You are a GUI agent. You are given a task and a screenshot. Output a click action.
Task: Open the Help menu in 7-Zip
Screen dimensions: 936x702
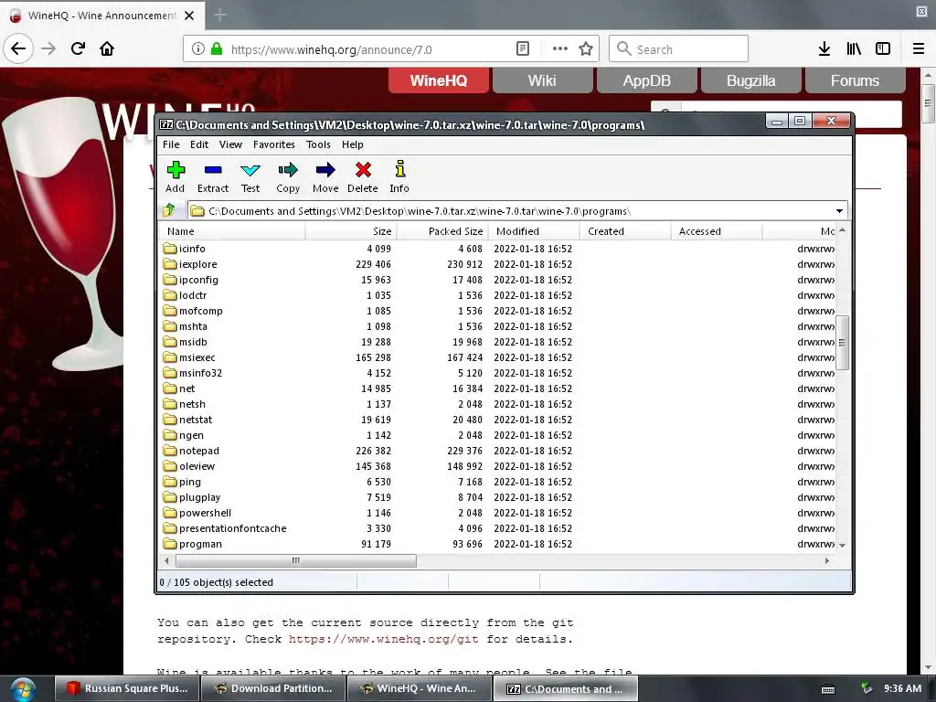click(352, 144)
